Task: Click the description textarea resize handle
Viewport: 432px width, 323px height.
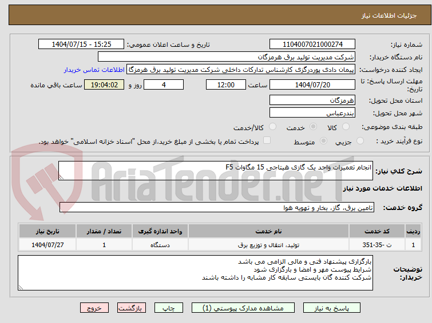Action: click(x=61, y=177)
